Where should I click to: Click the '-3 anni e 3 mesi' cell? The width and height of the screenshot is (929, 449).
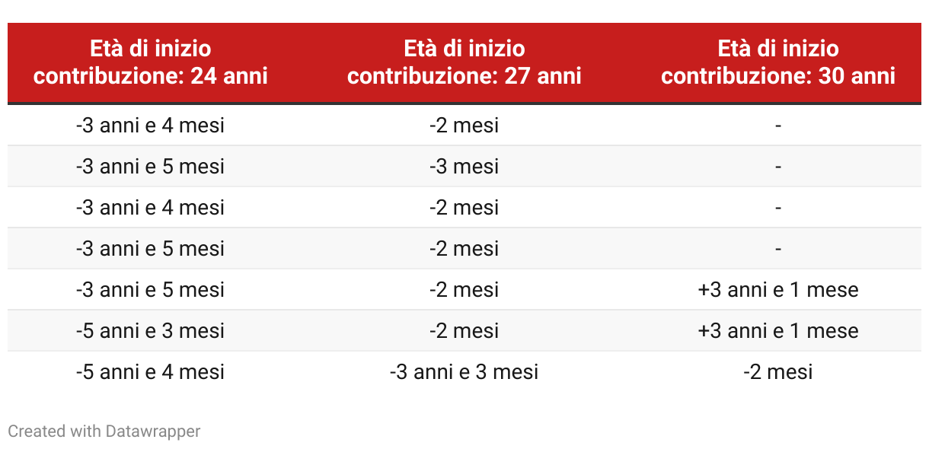tap(464, 371)
